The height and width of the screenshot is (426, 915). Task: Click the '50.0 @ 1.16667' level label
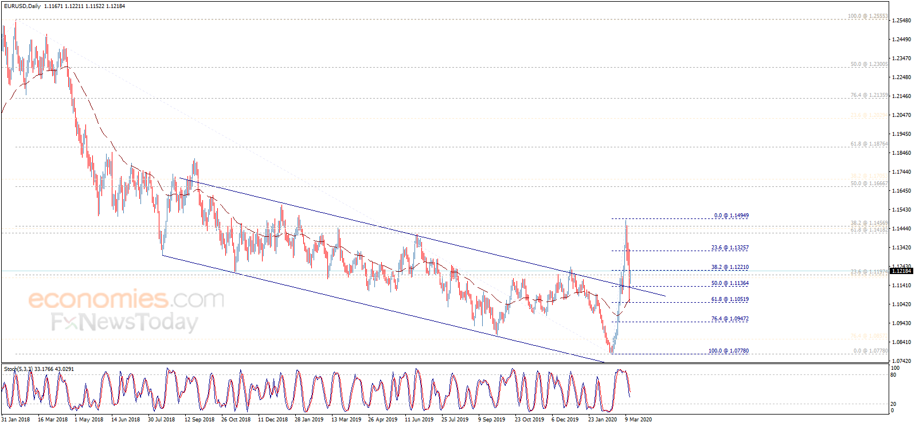pos(869,183)
